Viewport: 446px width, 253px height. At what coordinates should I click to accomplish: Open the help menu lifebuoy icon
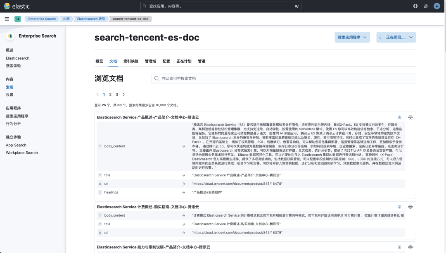pos(415,6)
